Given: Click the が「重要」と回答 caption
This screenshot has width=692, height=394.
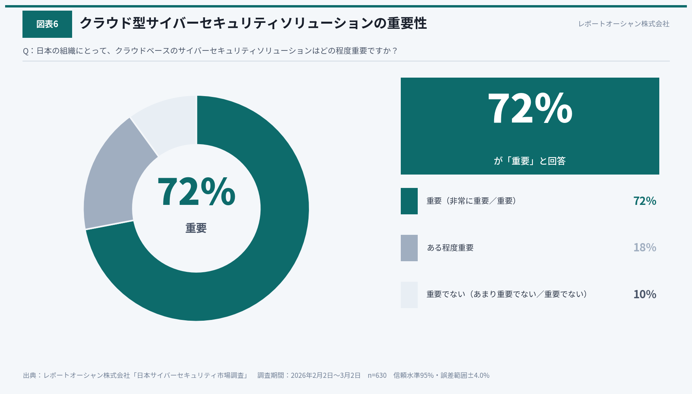Looking at the screenshot, I should [x=530, y=161].
